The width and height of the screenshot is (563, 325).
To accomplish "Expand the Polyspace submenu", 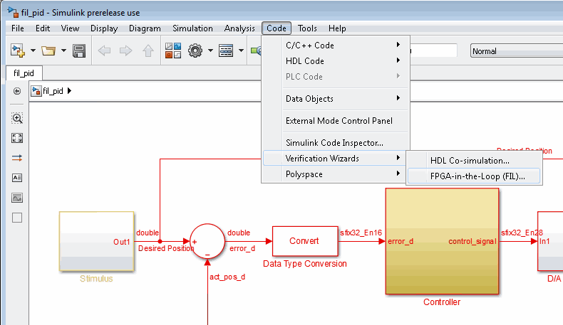I will tap(335, 174).
